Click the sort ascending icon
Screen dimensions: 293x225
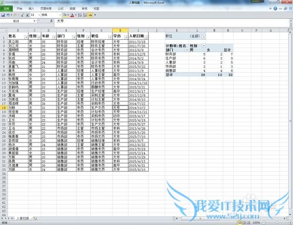tap(80, 15)
